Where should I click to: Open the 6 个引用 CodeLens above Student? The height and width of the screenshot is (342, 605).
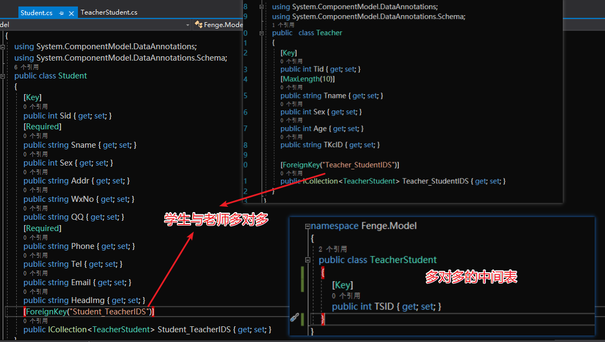pos(26,67)
